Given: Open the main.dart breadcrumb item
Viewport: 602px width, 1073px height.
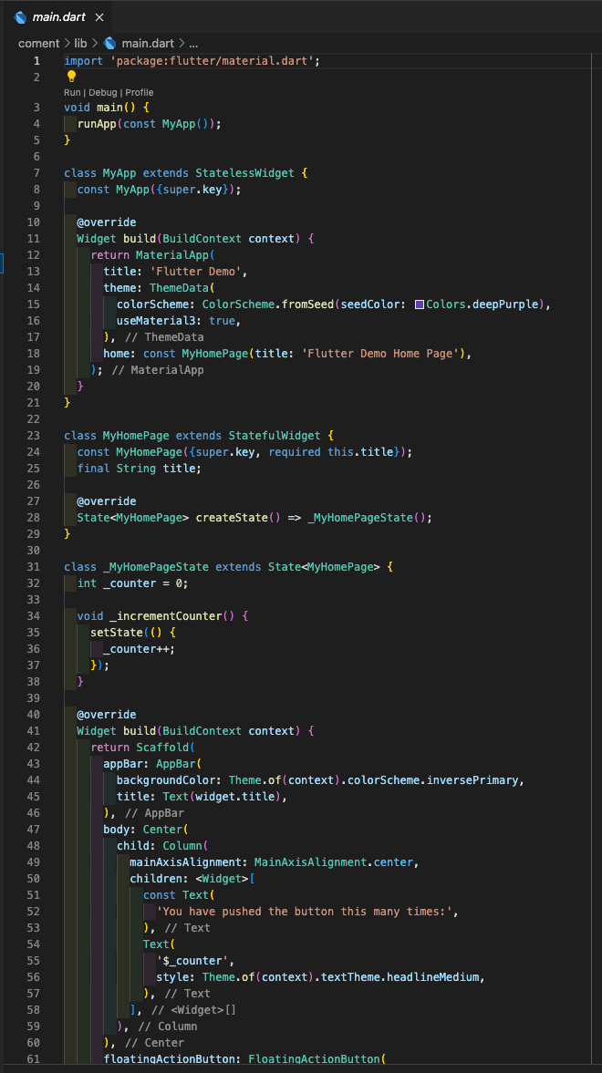Looking at the screenshot, I should tap(146, 43).
